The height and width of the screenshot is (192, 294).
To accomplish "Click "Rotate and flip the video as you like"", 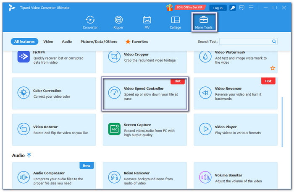I will [x=60, y=133].
